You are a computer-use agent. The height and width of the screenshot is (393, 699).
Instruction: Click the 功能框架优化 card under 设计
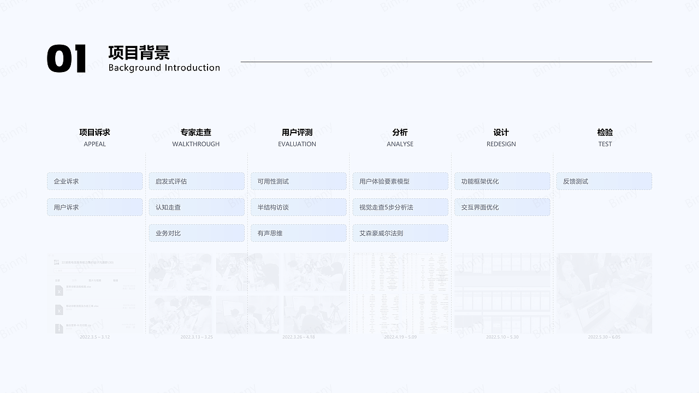[502, 181]
